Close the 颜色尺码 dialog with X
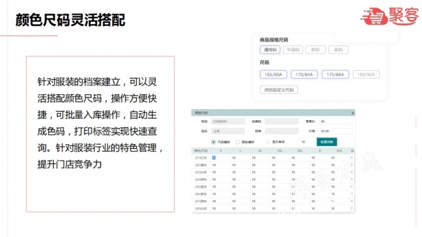 coord(353,113)
